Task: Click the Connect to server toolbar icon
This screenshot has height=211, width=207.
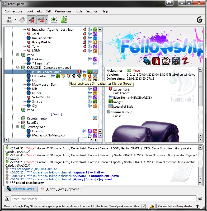Action: coord(10,20)
